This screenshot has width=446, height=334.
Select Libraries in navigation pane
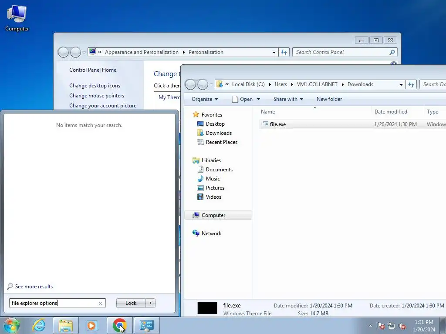point(211,160)
